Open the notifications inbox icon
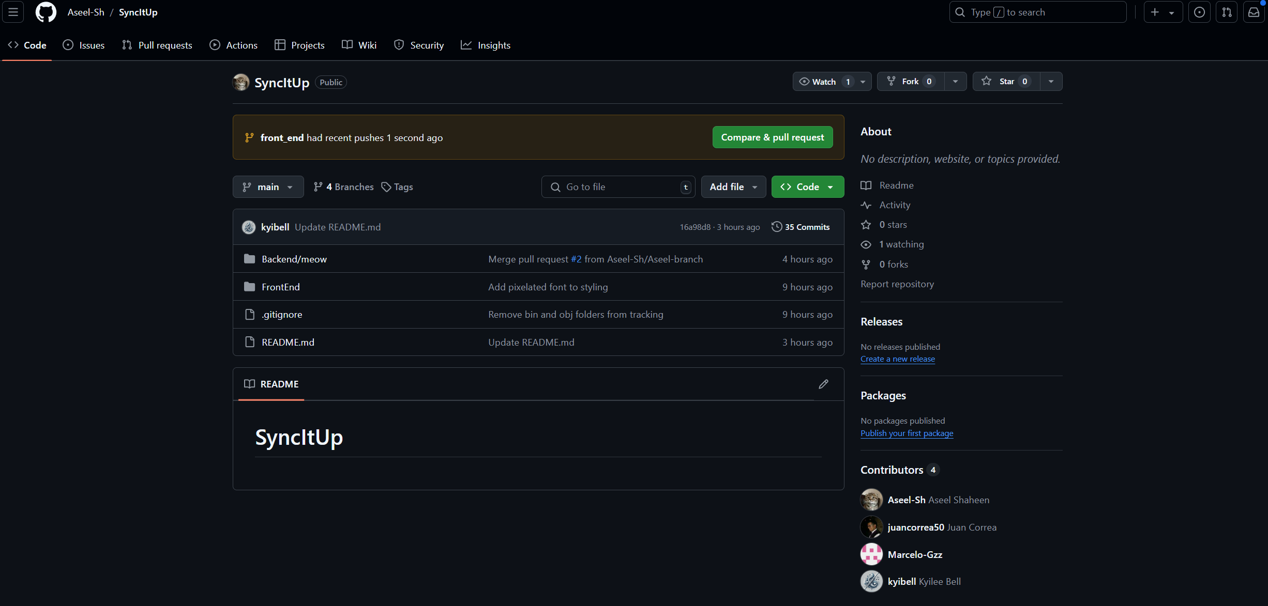1268x606 pixels. (x=1254, y=12)
